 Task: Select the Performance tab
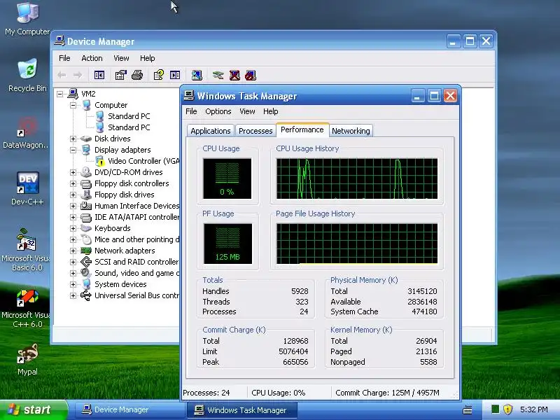(302, 129)
